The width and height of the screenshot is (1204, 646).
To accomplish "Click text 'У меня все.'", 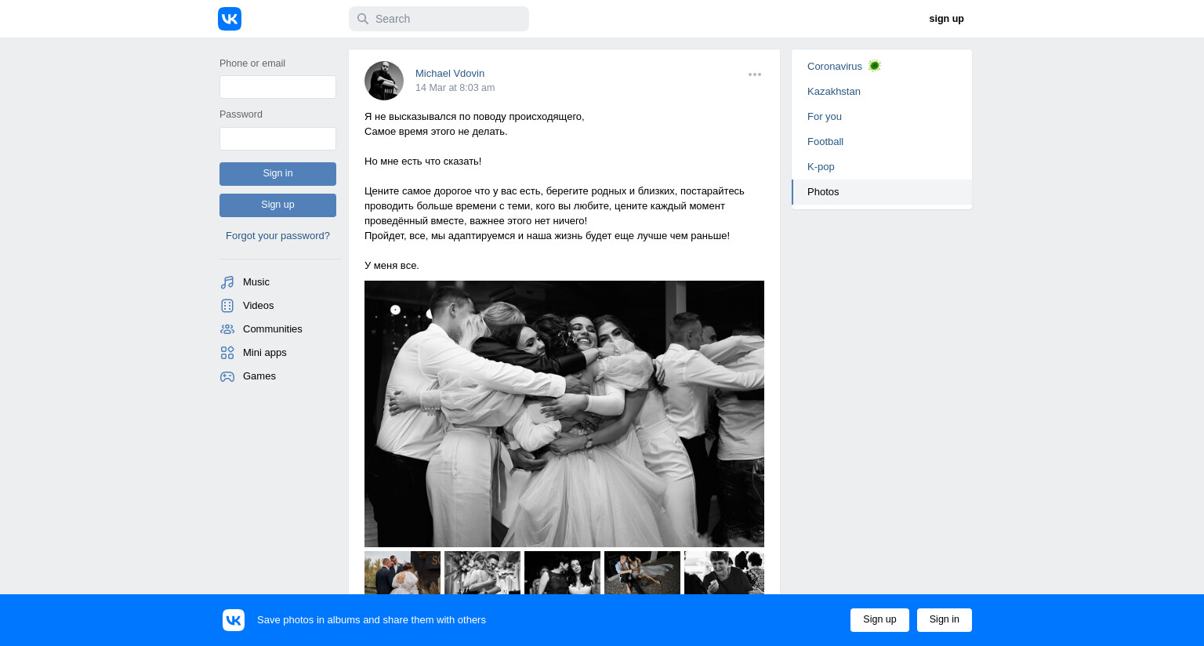I will click(x=392, y=266).
